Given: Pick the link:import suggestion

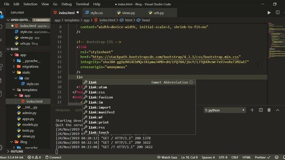Looking at the screenshot, I should click(139, 108).
